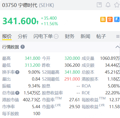Image resolution: width=120 pixels, height=118 pixels.
Task: Click the 行情数据 section heading
Action: 11,47
